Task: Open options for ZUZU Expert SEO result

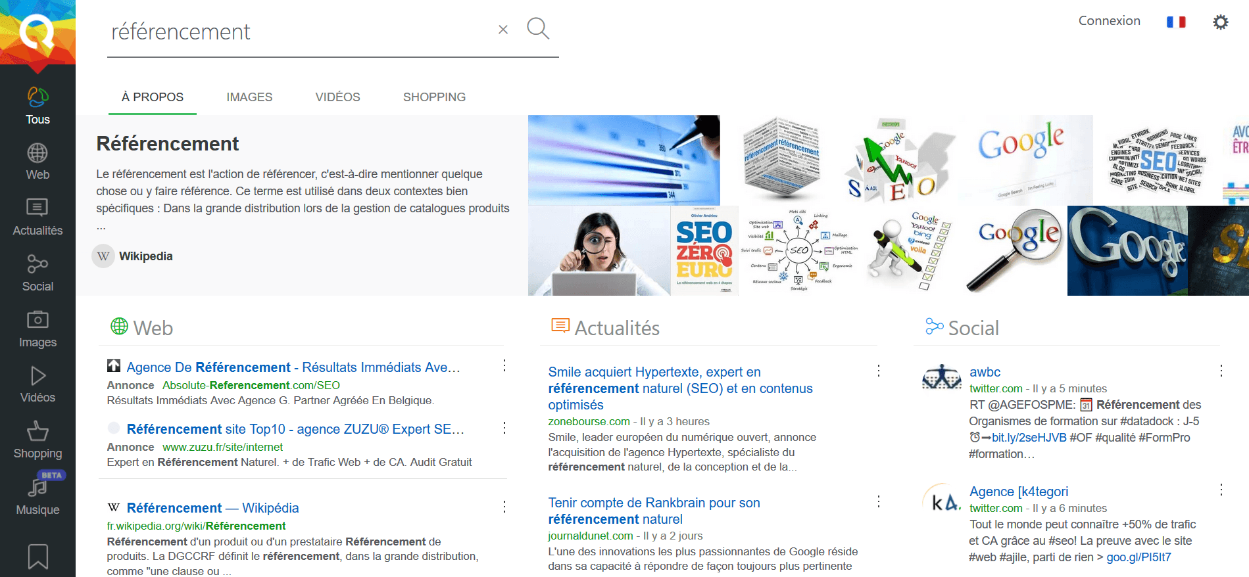Action: [x=504, y=428]
